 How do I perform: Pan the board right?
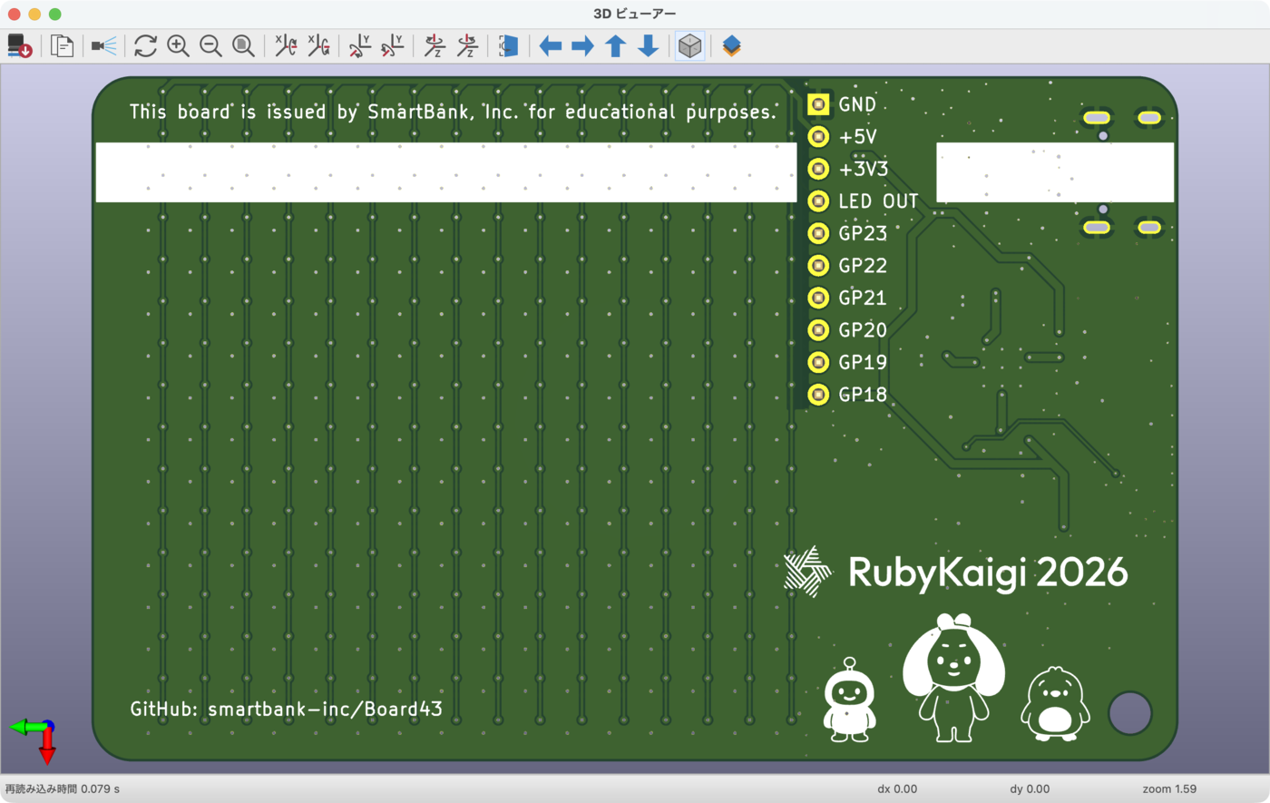click(x=583, y=45)
